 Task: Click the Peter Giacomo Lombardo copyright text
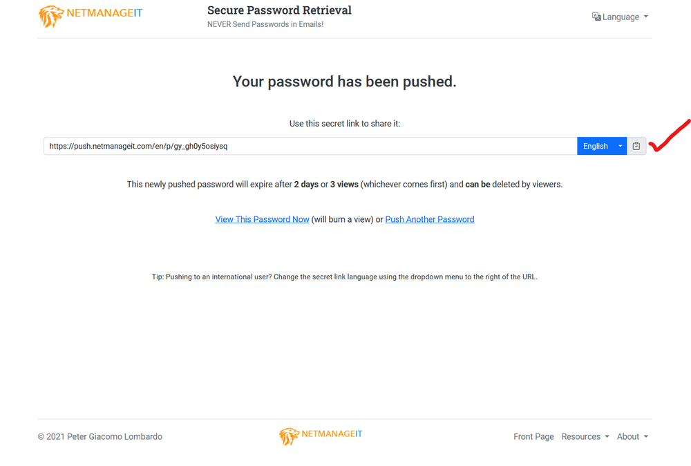pyautogui.click(x=100, y=436)
